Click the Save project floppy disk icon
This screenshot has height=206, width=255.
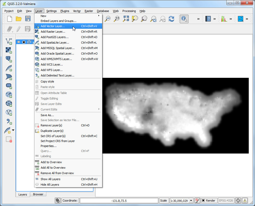(28, 19)
